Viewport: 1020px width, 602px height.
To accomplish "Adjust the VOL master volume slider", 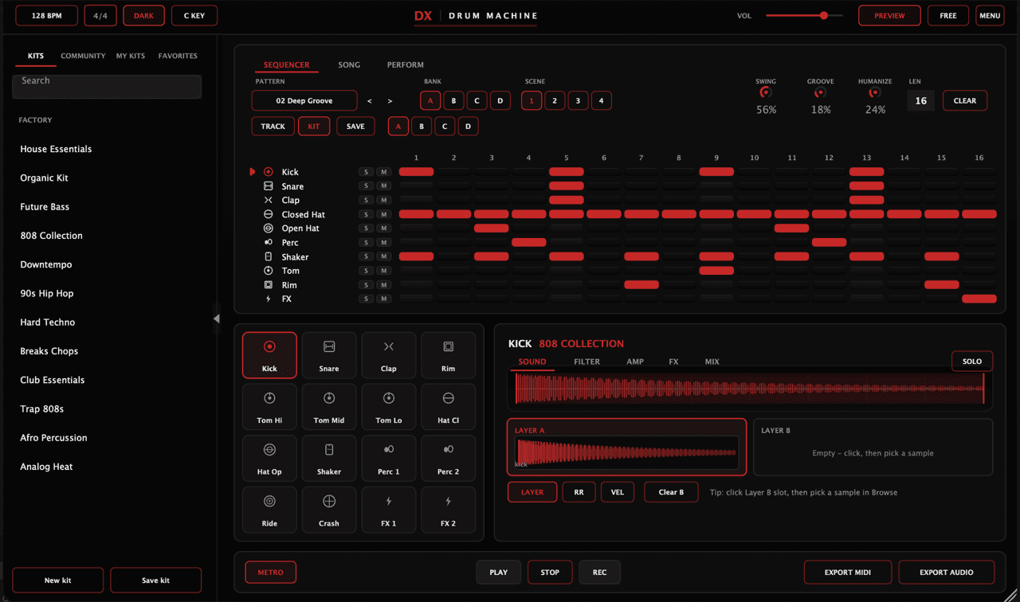I will coord(804,15).
